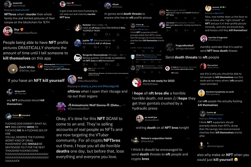This screenshot has width=251, height=167.
Task: Open more options on Mid's tweet
Action: point(127,78)
